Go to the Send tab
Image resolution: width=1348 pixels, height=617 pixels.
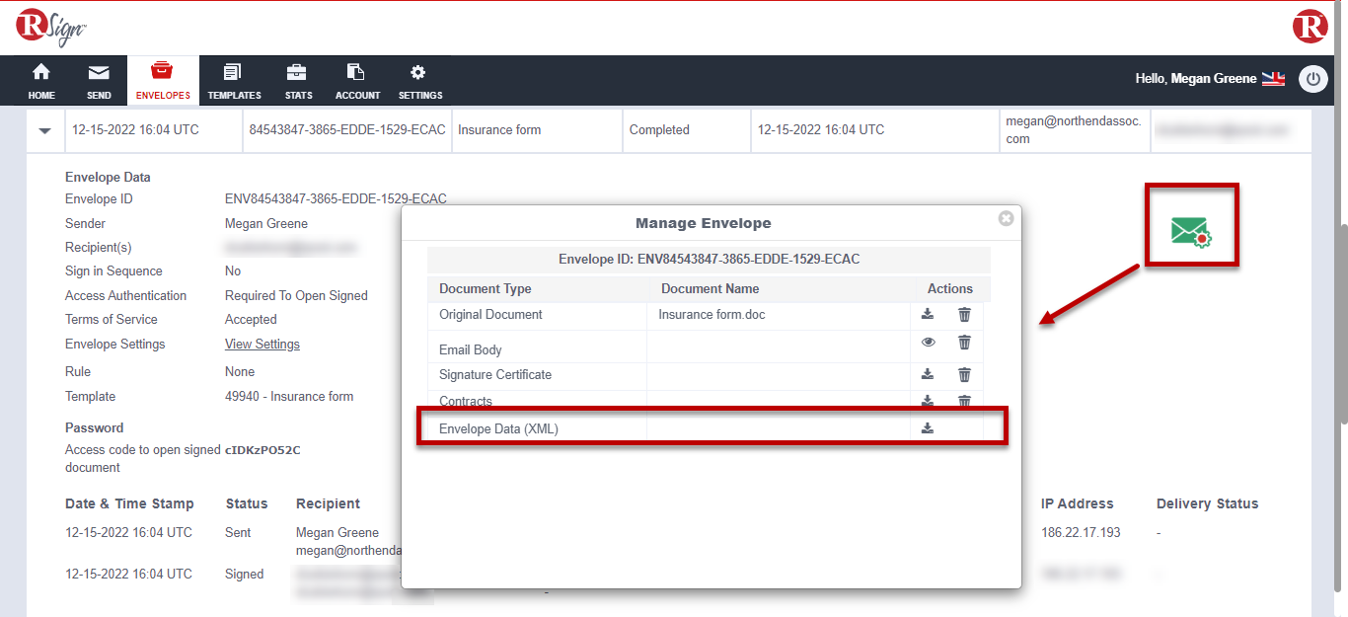98,80
